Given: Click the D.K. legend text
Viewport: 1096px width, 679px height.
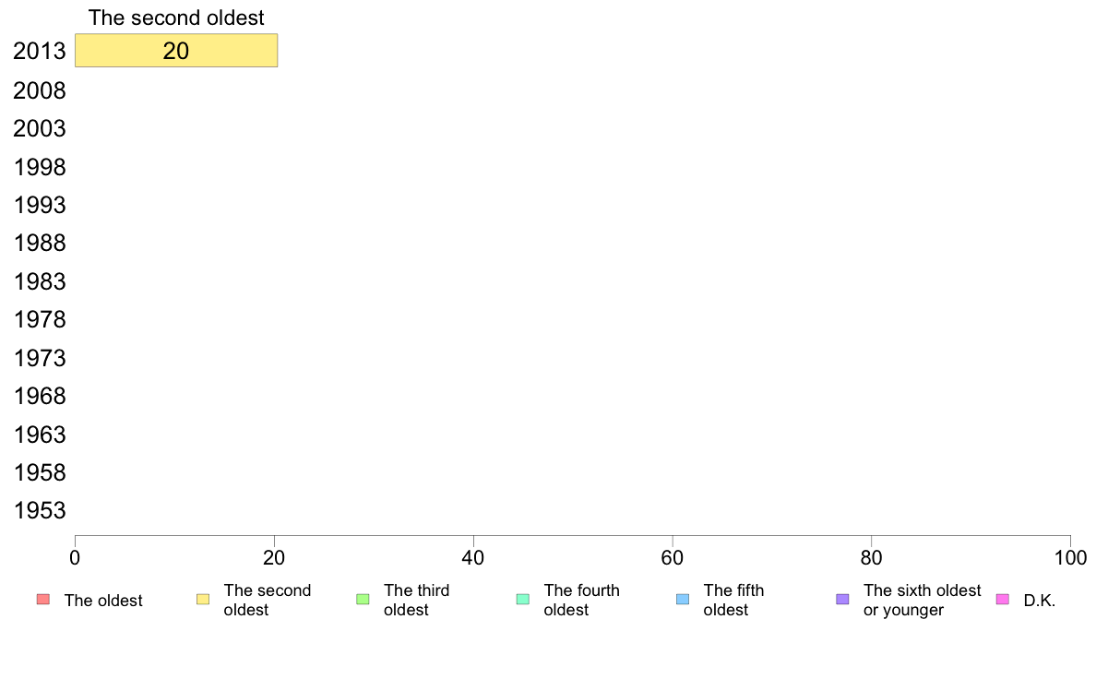Looking at the screenshot, I should coord(1040,601).
